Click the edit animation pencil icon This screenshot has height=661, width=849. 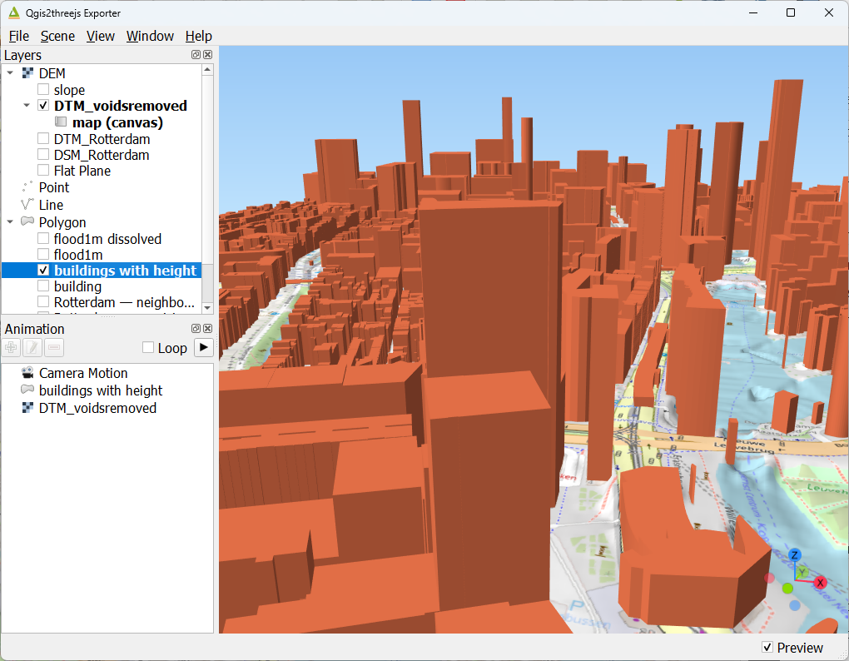[32, 347]
